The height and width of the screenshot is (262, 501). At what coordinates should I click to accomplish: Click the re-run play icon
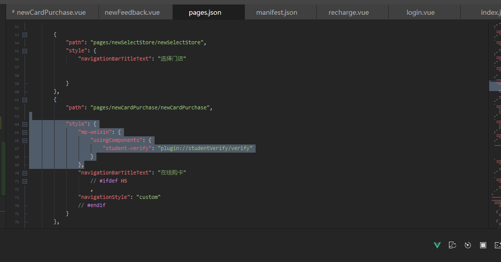tap(467, 245)
